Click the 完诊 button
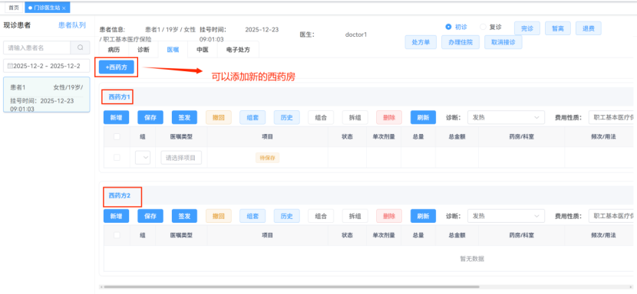This screenshot has width=637, height=294. (x=527, y=28)
